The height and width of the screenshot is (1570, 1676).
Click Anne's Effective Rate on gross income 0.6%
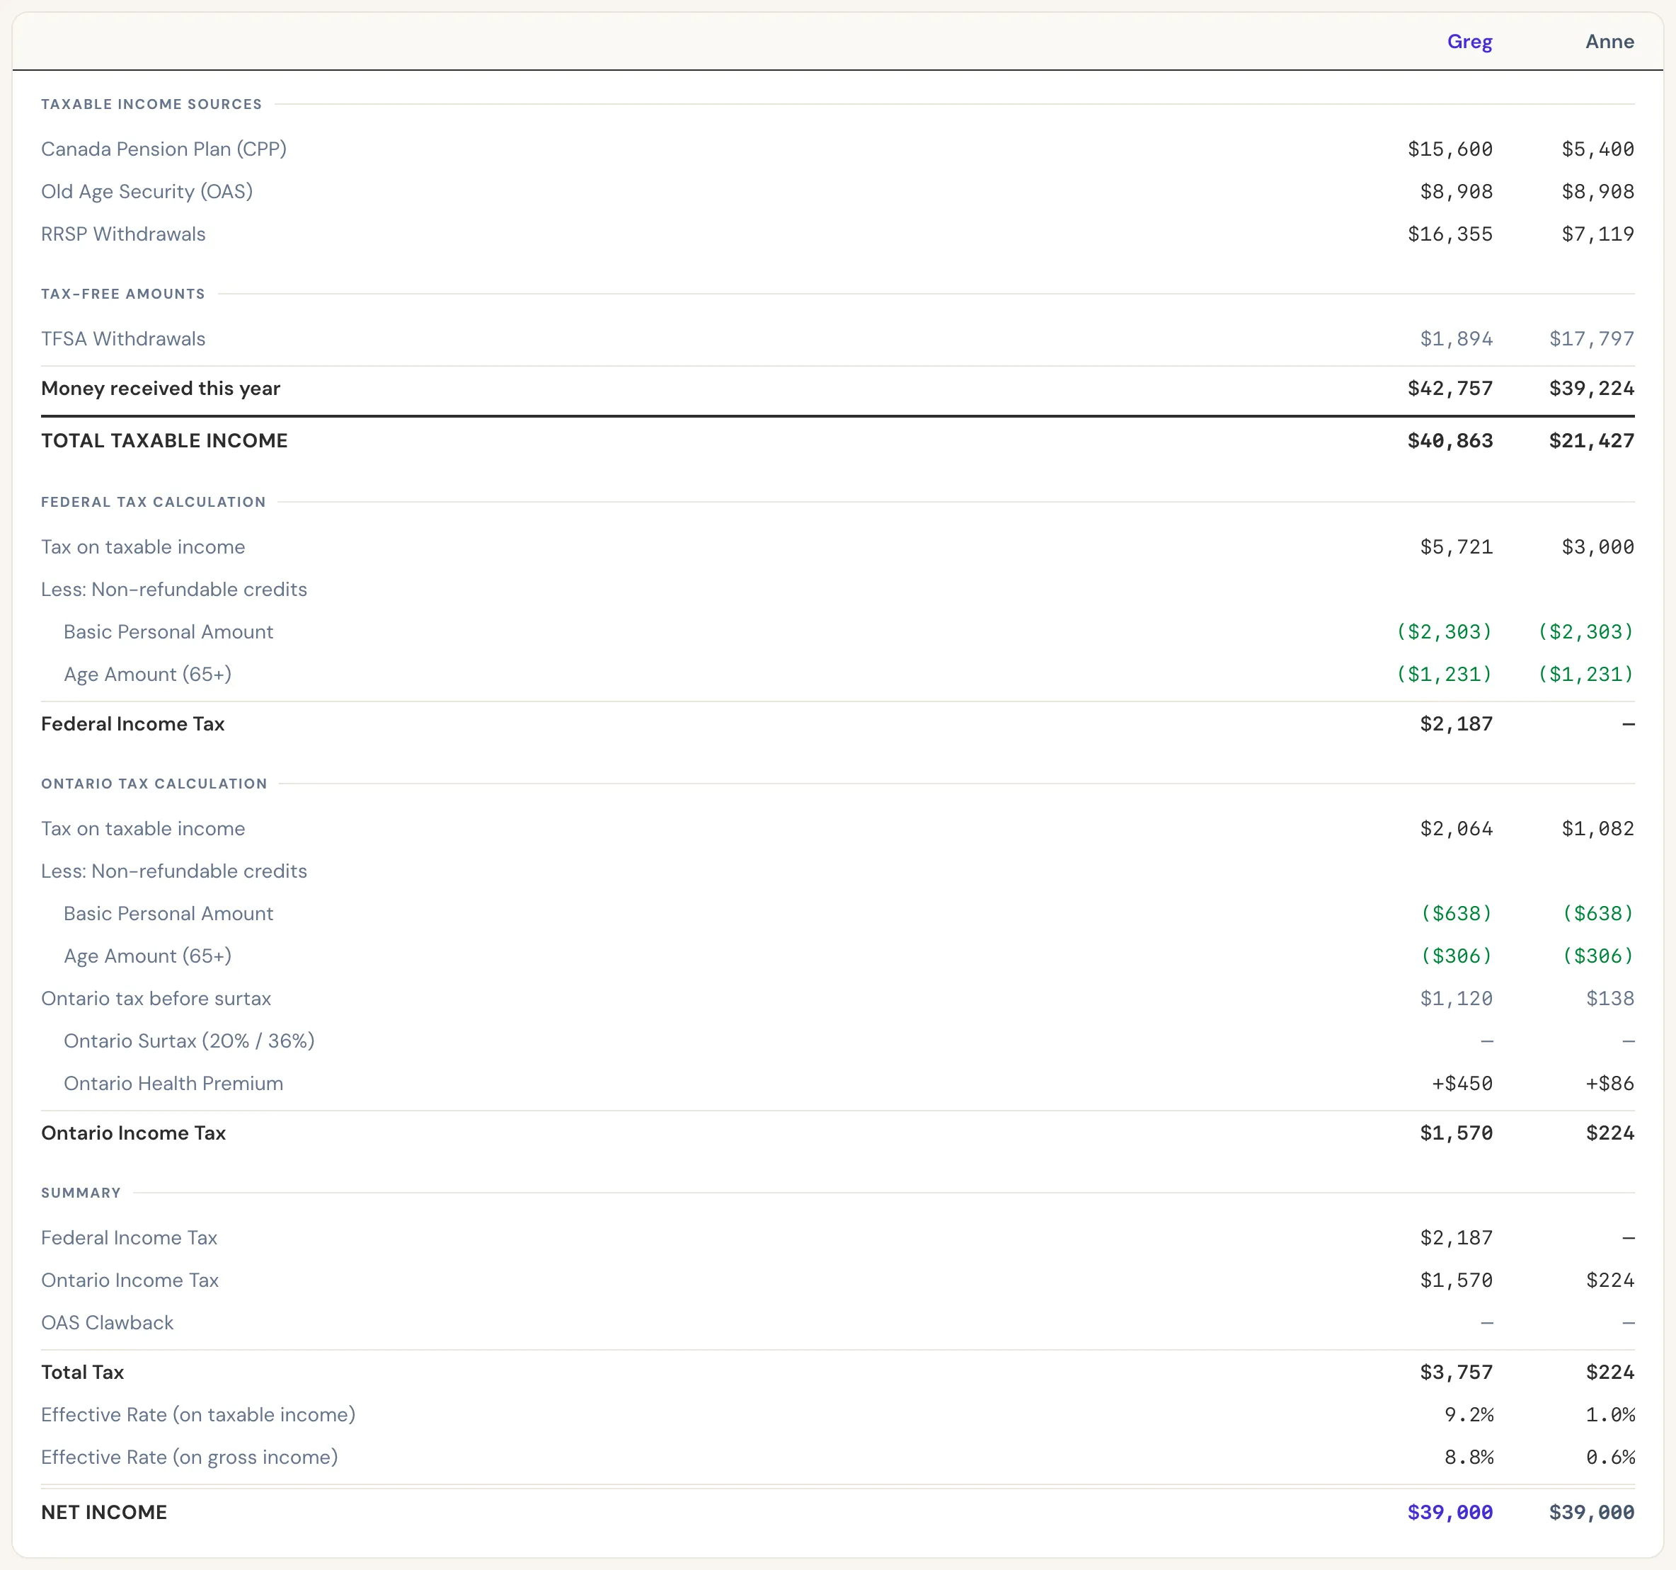click(x=1609, y=1457)
